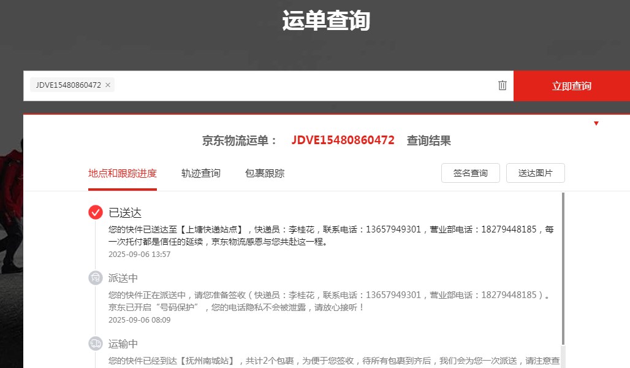Switch to the 轨迹查询 tab
Viewport: 630px width, 368px height.
click(x=200, y=173)
